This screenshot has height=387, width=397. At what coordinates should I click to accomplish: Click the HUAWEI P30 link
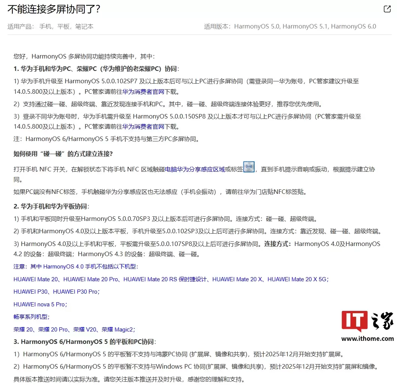[30, 292]
